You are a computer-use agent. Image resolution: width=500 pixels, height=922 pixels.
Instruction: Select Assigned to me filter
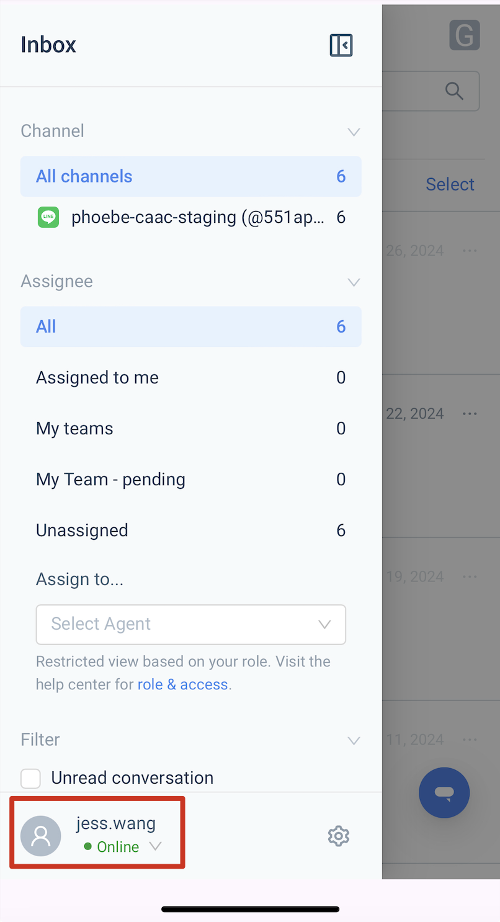click(191, 378)
